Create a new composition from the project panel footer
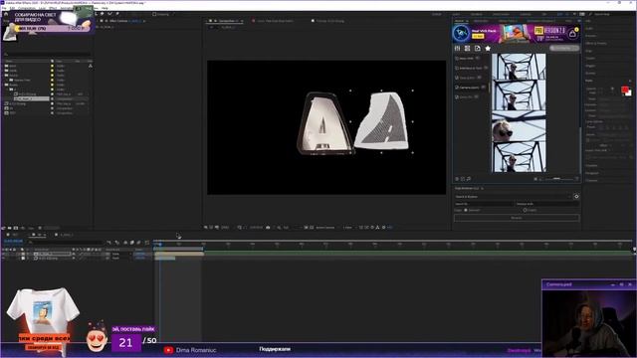637x358 pixels. pyautogui.click(x=16, y=228)
